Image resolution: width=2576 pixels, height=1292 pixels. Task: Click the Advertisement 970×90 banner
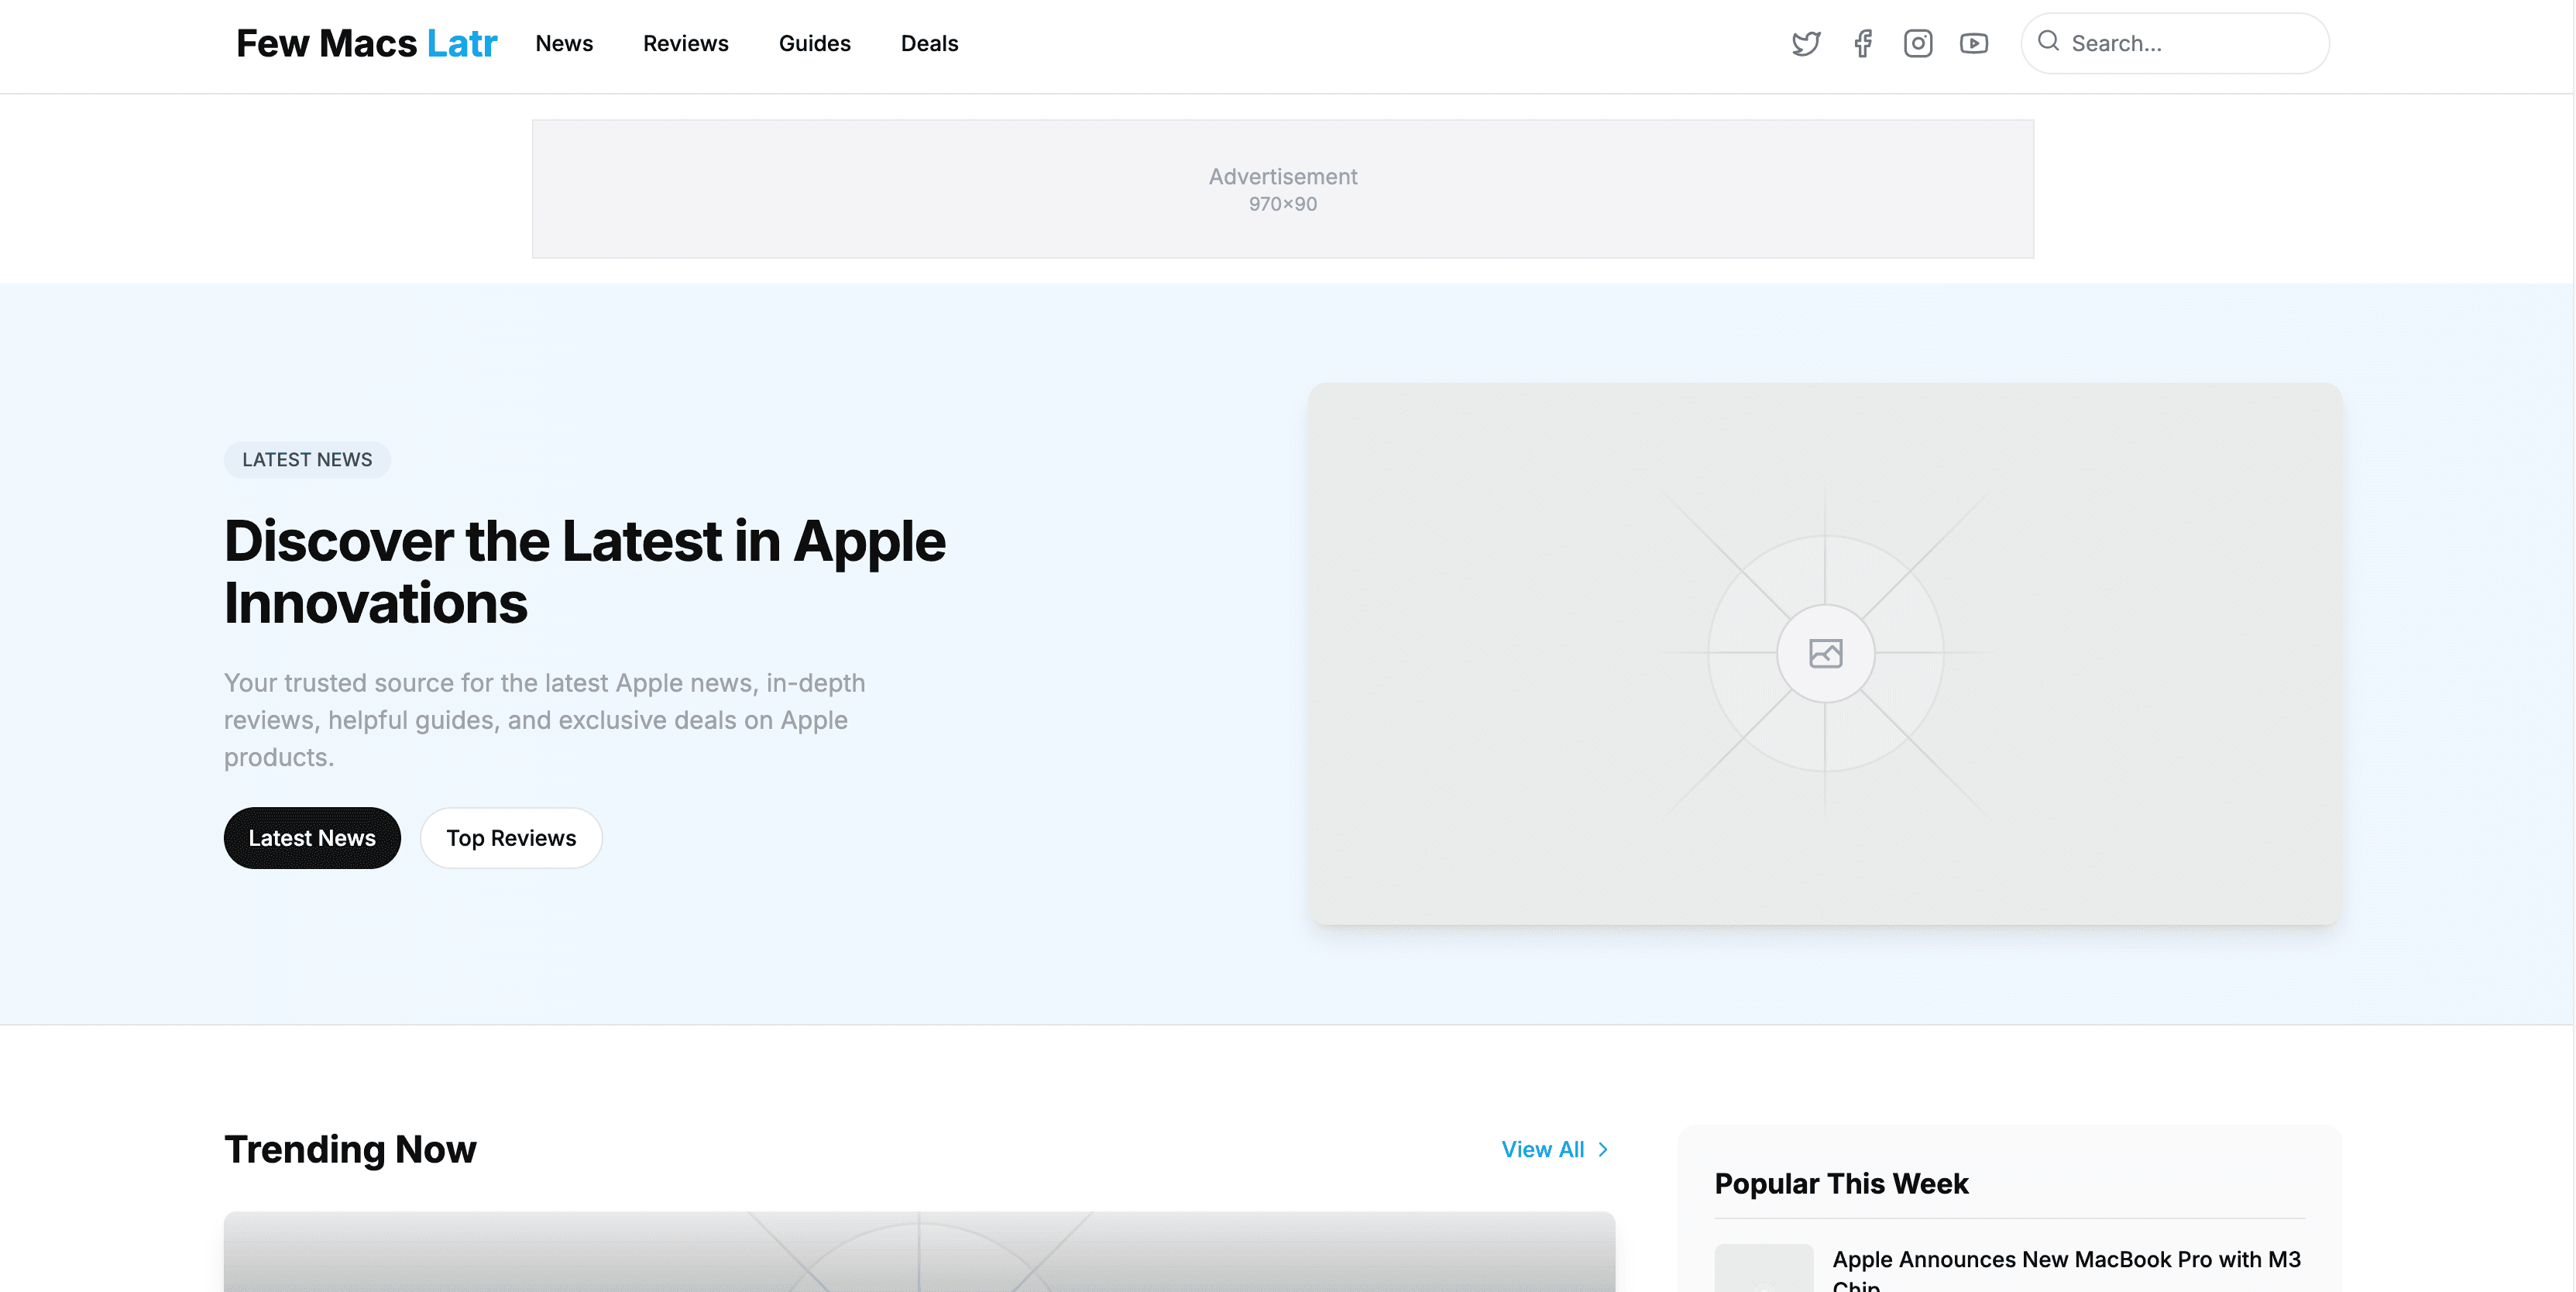click(1283, 189)
